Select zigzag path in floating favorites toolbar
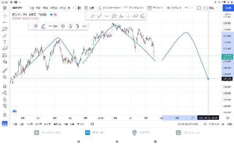 pos(136,16)
